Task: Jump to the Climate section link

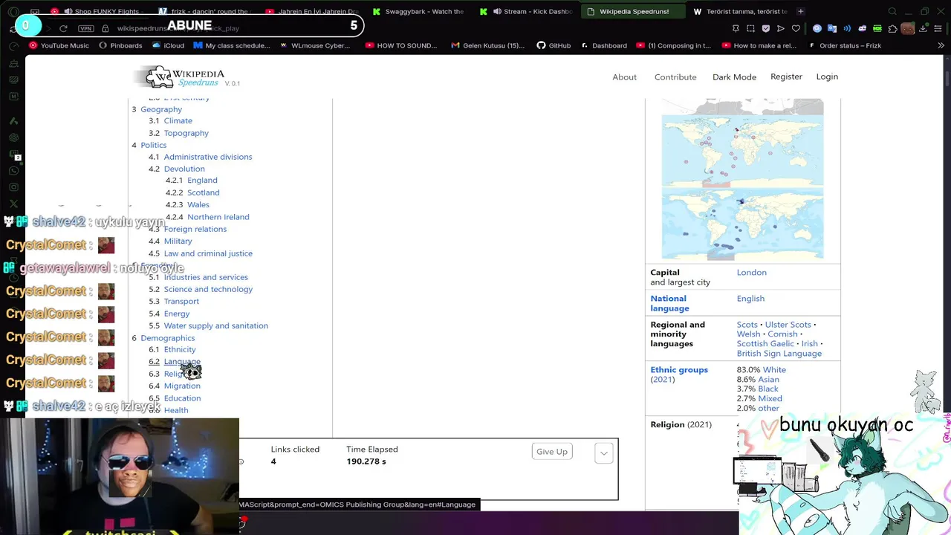Action: [178, 120]
